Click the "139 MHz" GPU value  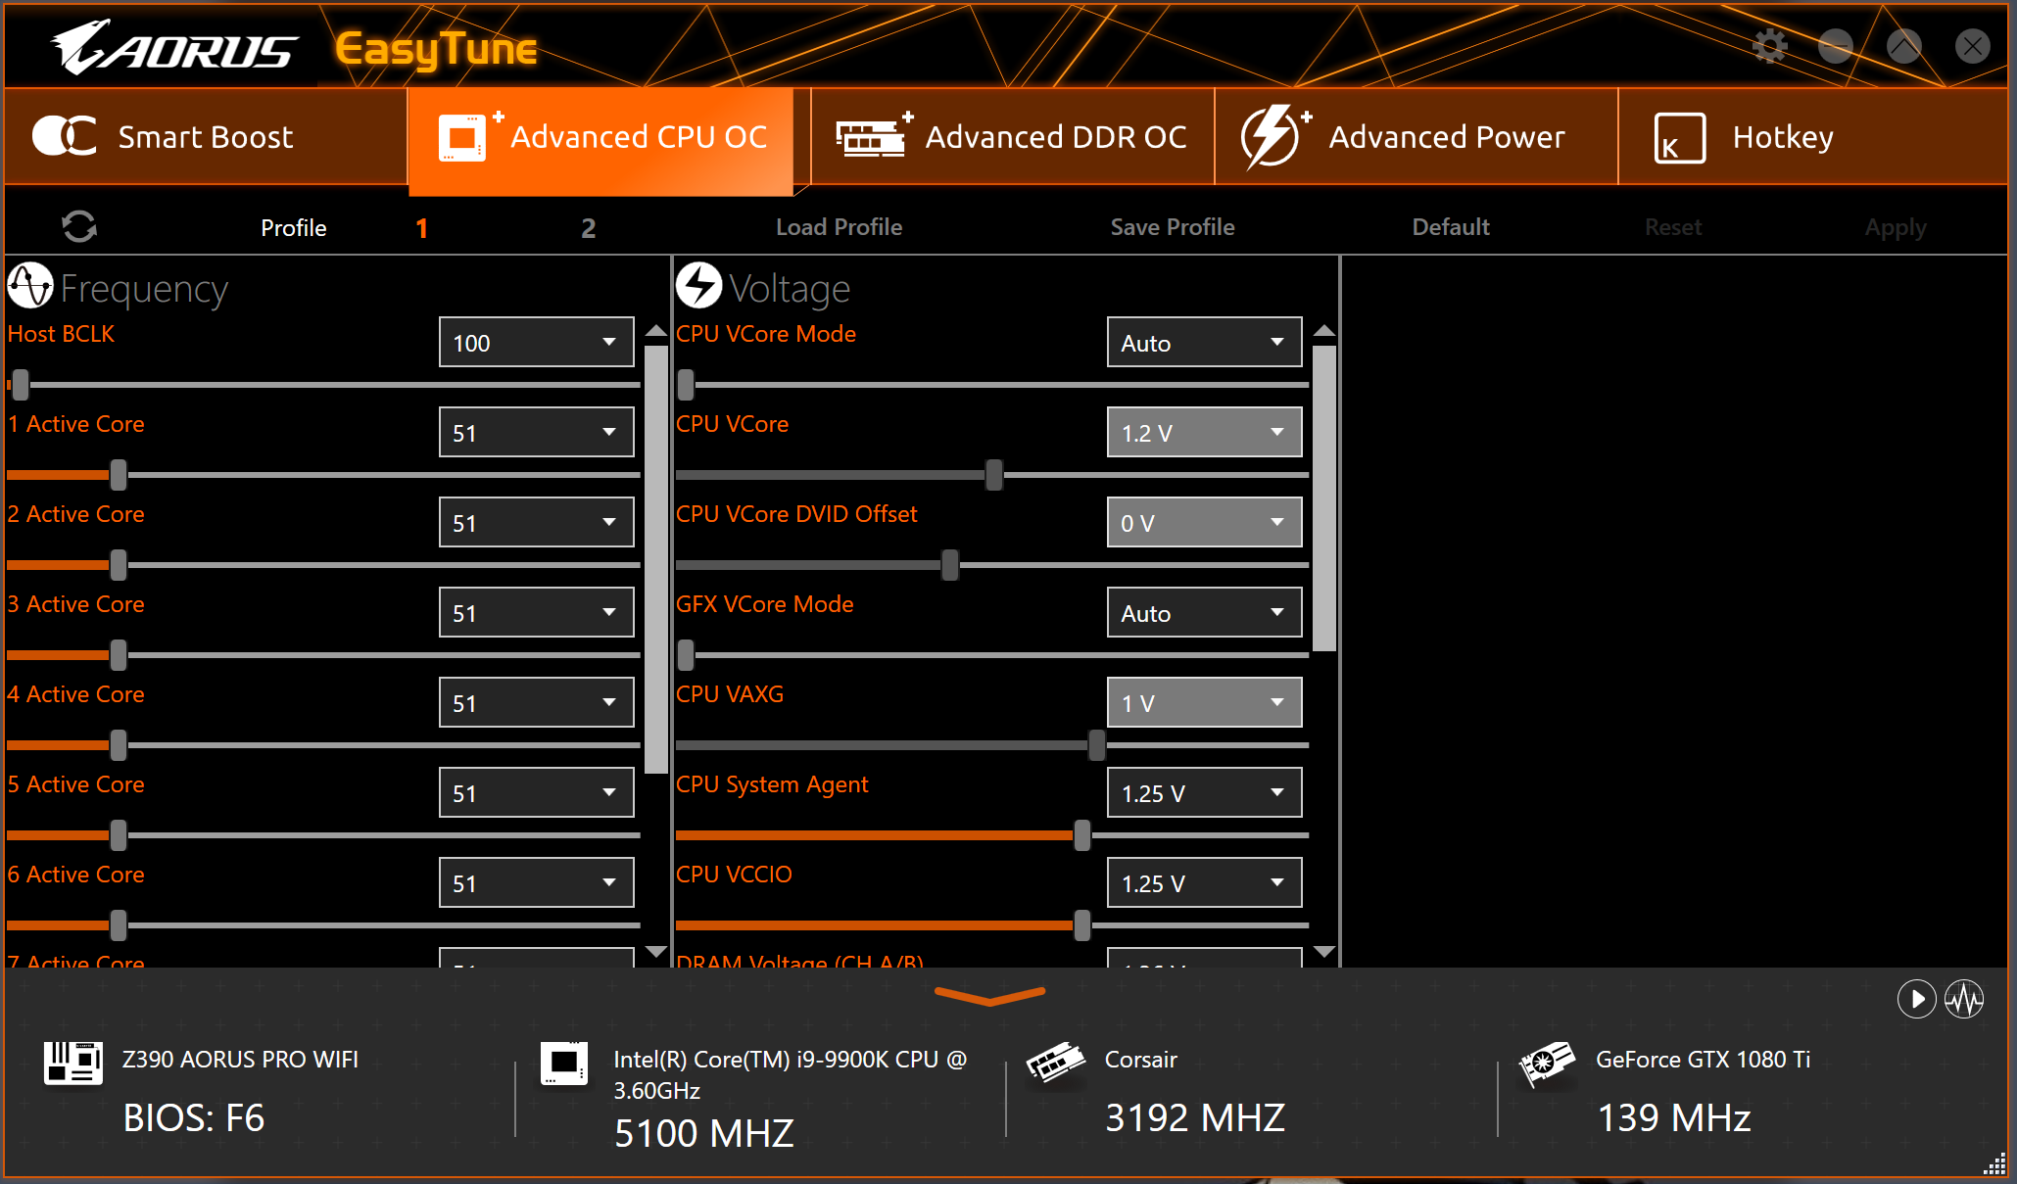(x=1674, y=1117)
